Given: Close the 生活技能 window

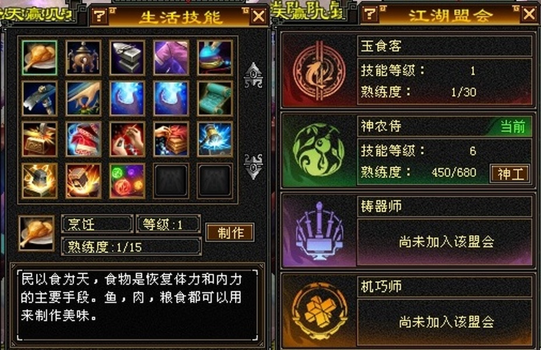Looking at the screenshot, I should click(x=259, y=16).
